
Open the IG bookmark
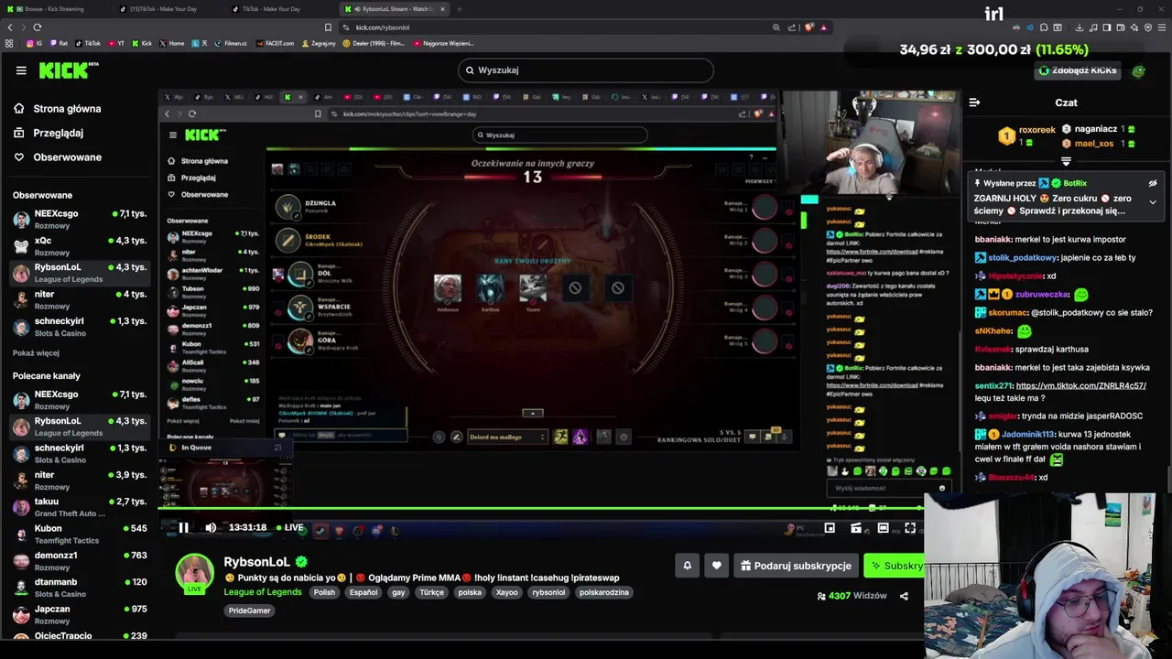35,43
